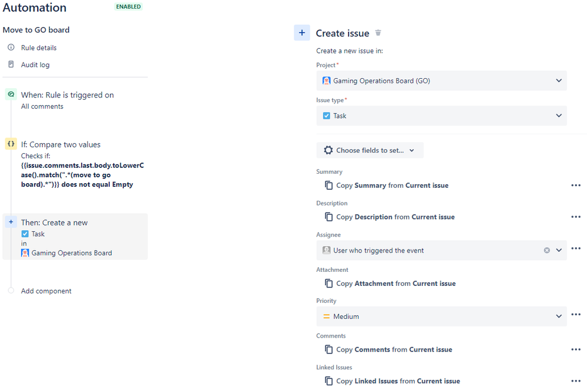The width and height of the screenshot is (587, 391).
Task: Click the copy icon for Attachment
Action: click(x=328, y=283)
